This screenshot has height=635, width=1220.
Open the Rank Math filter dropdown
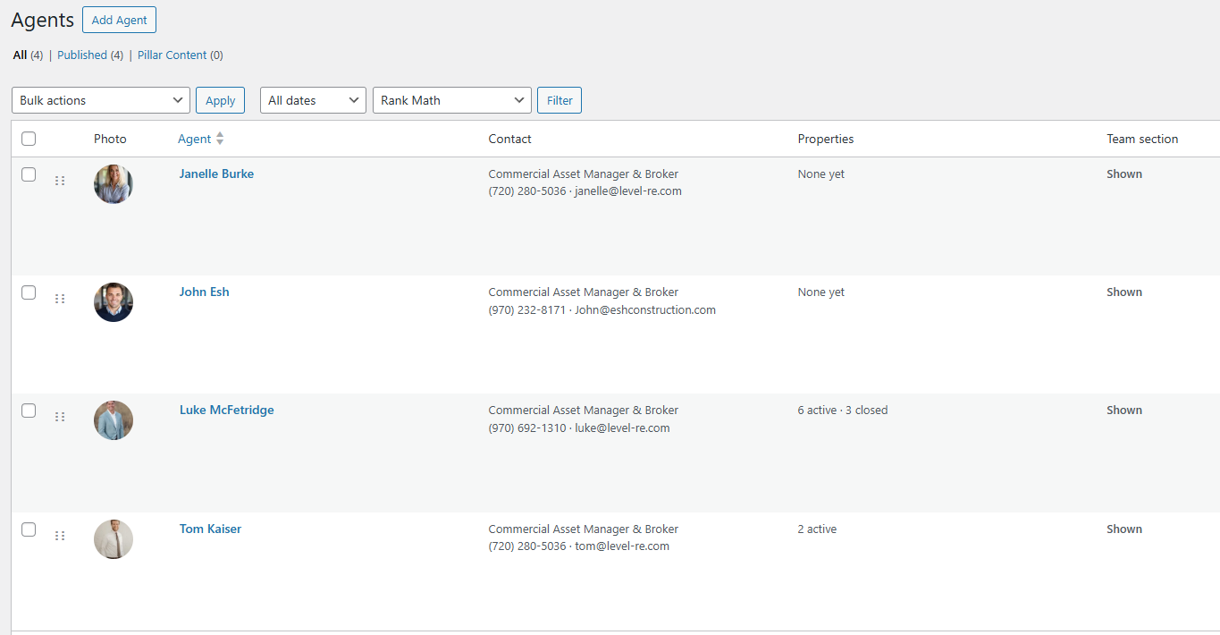tap(452, 100)
